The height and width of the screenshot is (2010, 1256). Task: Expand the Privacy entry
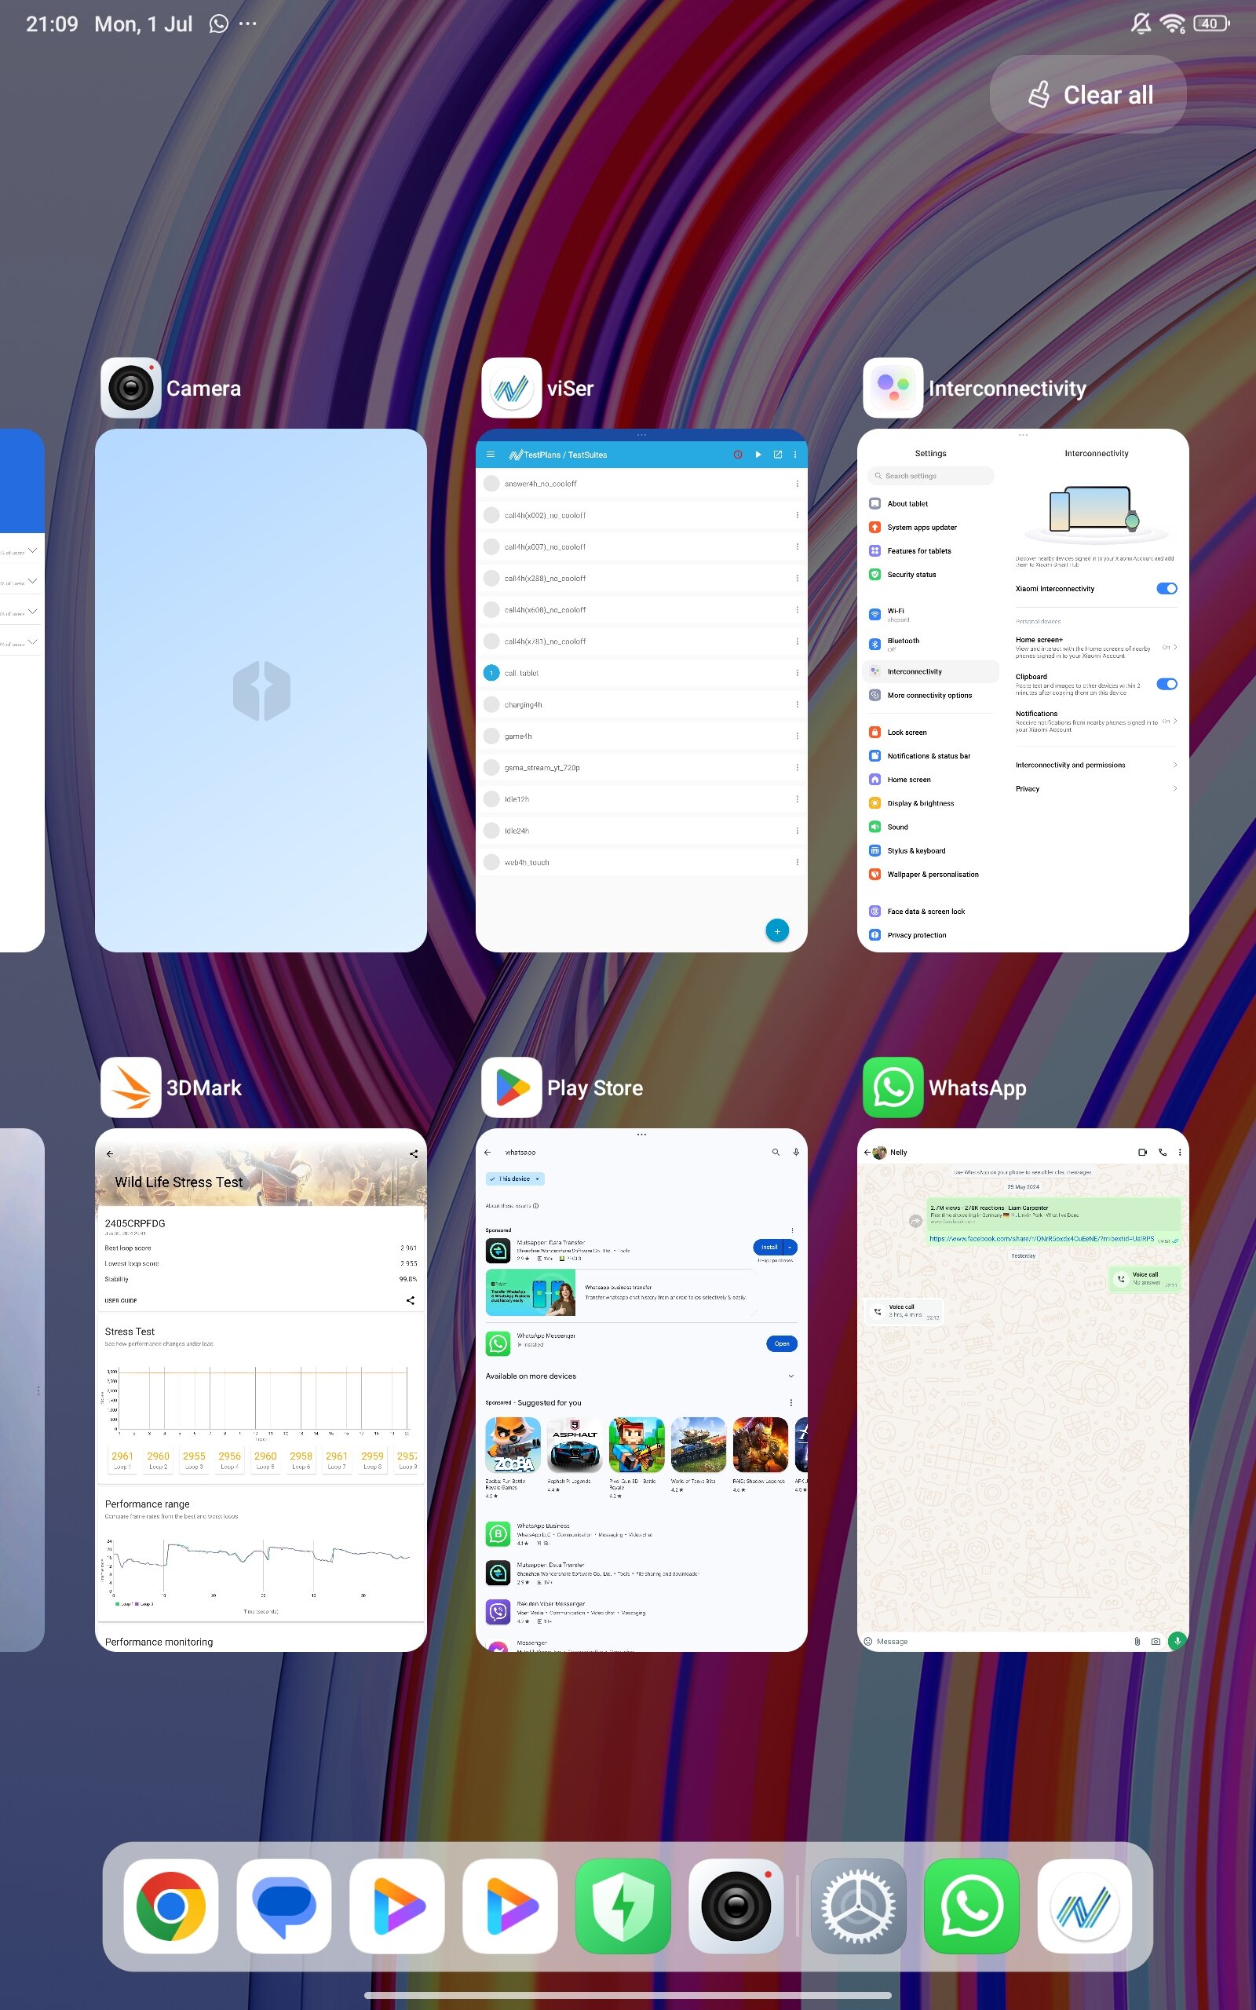click(1096, 788)
